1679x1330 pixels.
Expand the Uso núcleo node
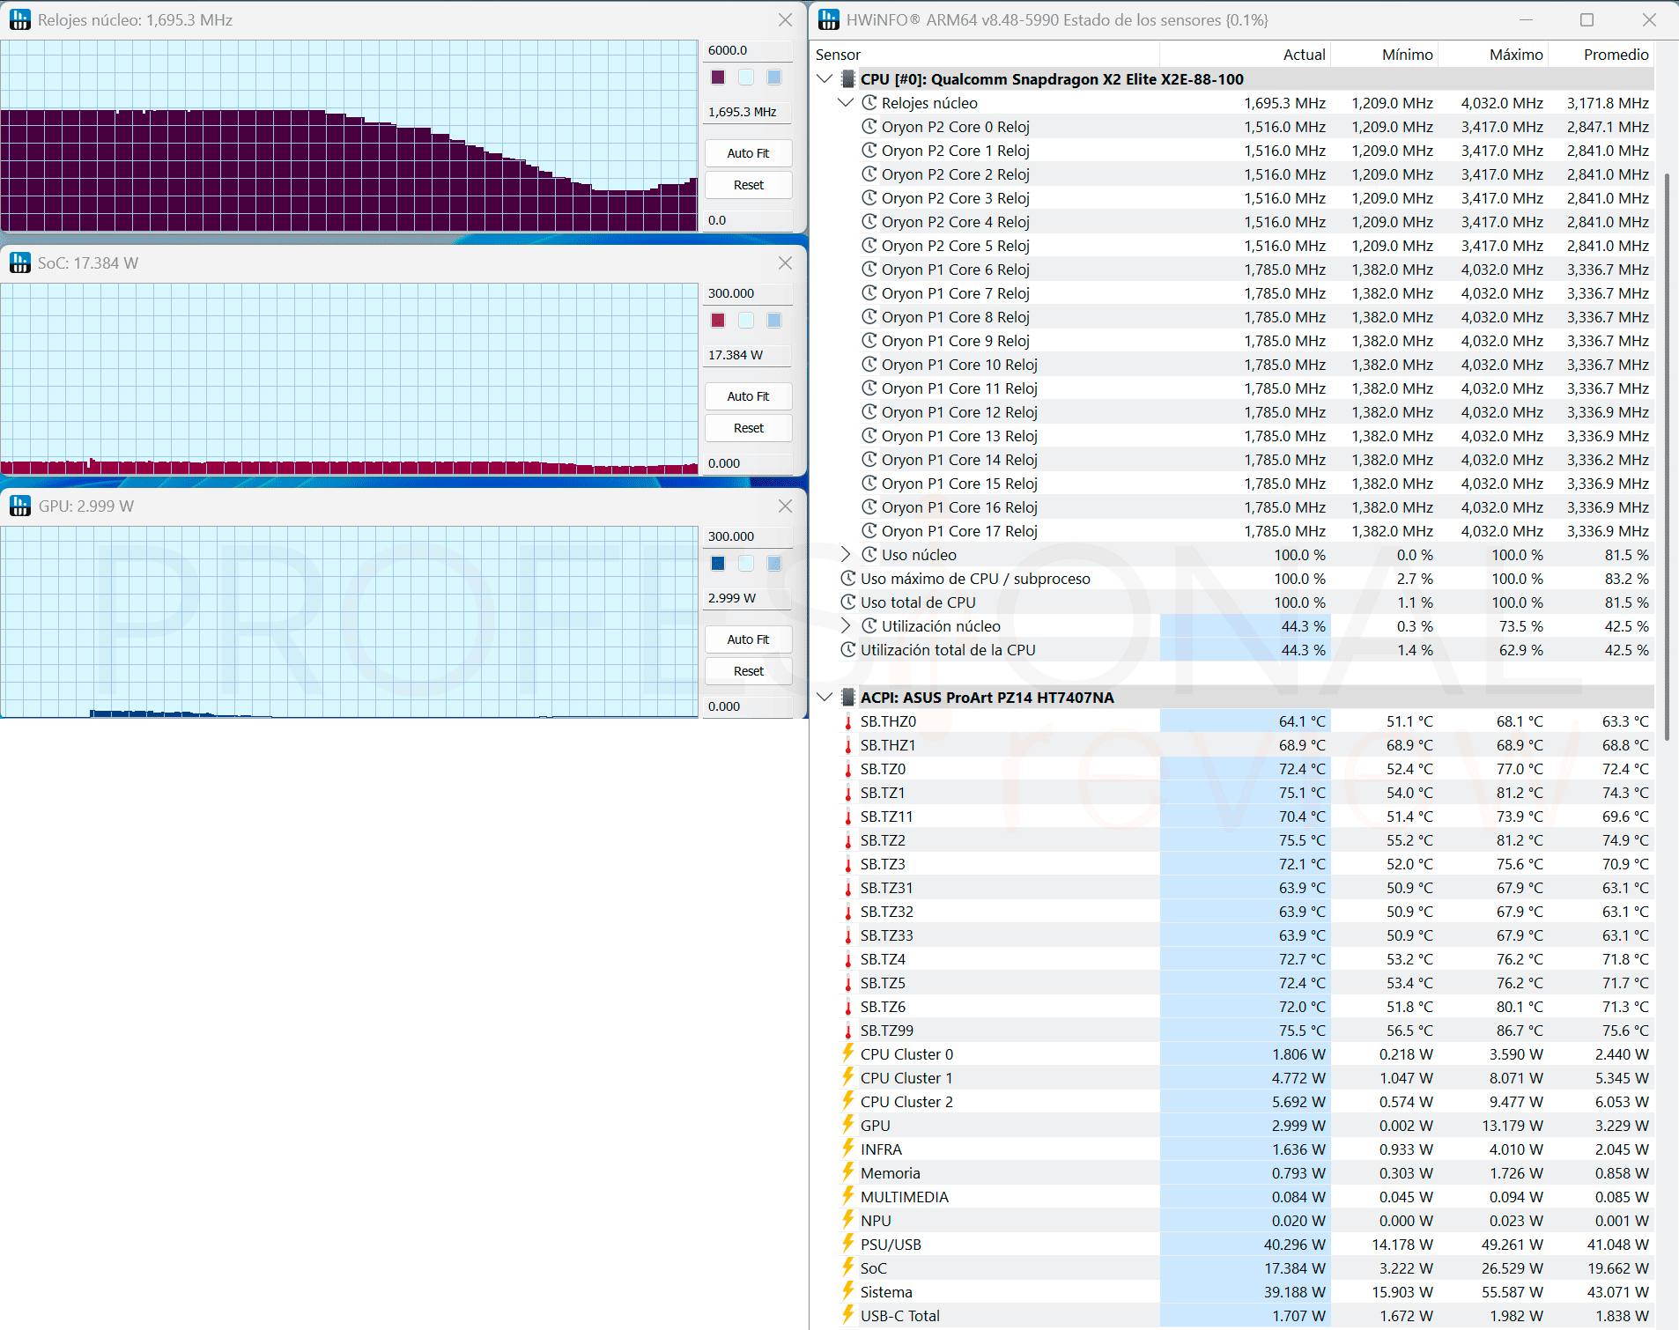point(846,555)
